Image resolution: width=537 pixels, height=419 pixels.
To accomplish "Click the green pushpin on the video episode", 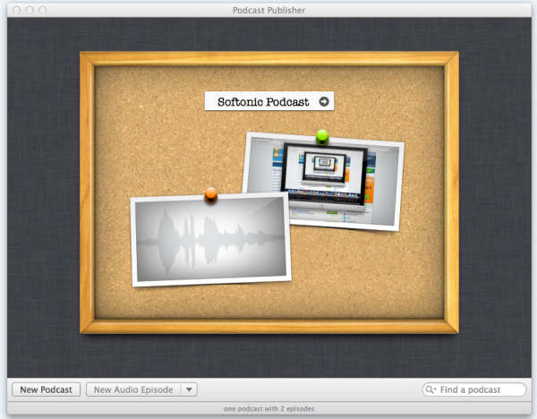I will [x=322, y=137].
